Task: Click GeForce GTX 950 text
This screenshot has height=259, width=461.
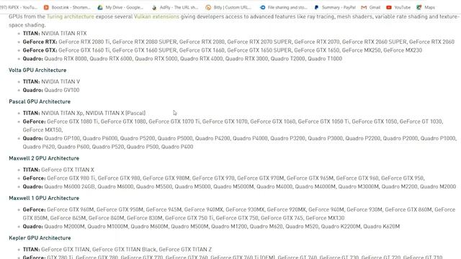Action: click(x=402, y=178)
